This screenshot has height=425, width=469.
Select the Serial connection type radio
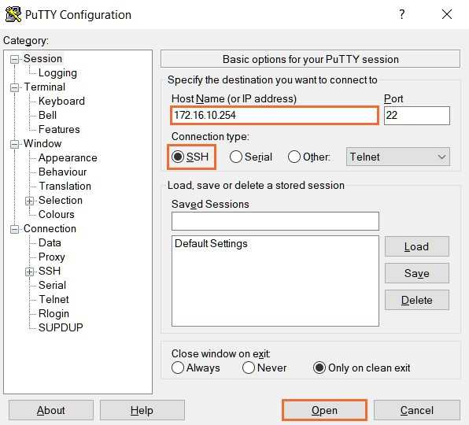pos(236,157)
